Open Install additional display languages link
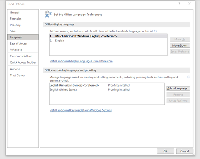Viewport: 200px width, 159px height. tap(81, 61)
